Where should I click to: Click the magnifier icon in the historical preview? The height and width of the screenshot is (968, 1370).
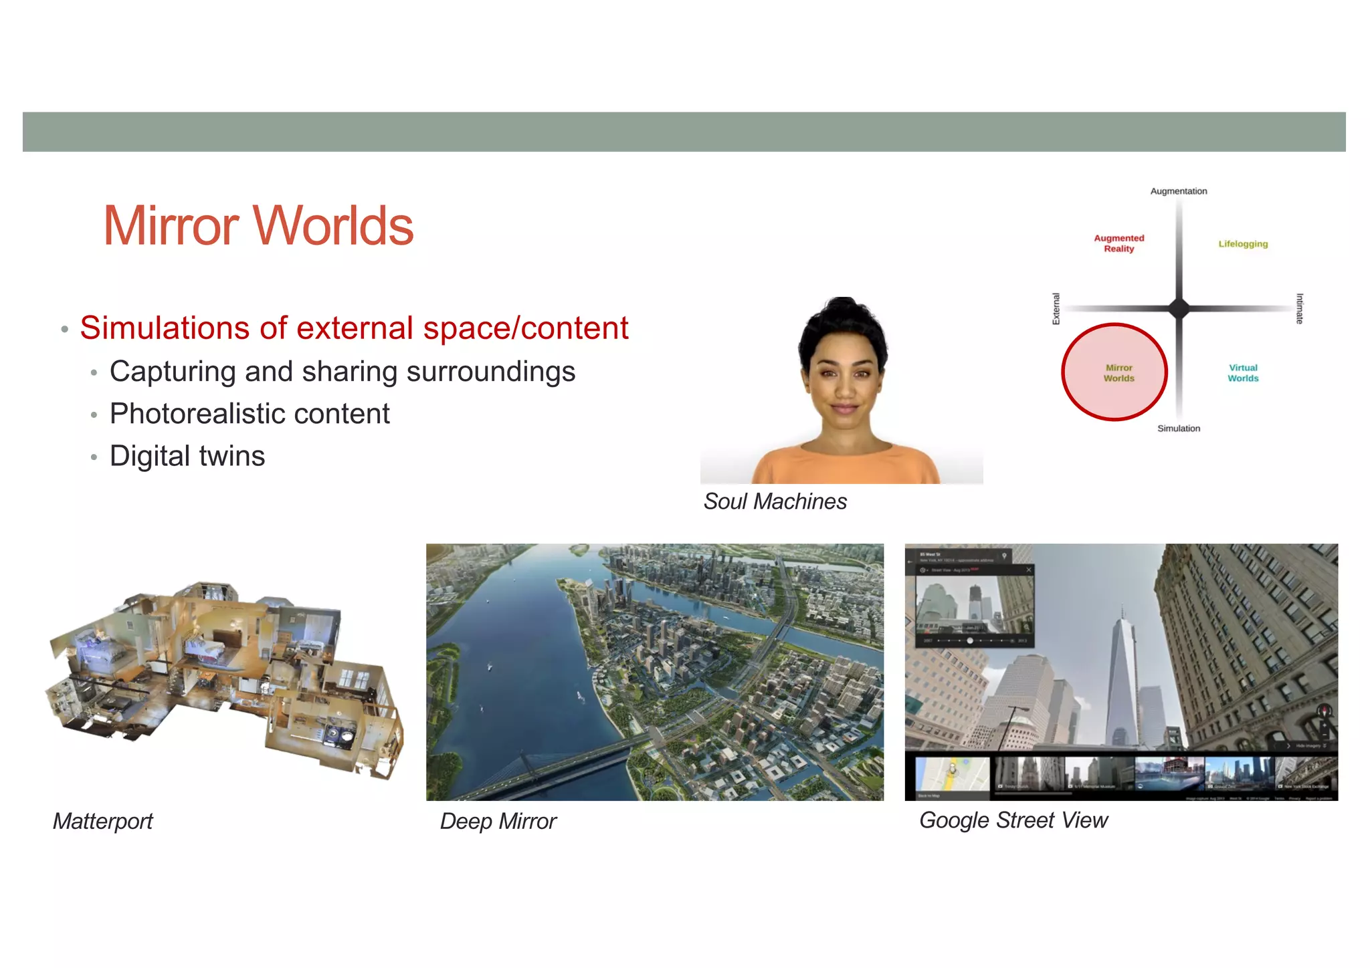pyautogui.click(x=1026, y=627)
